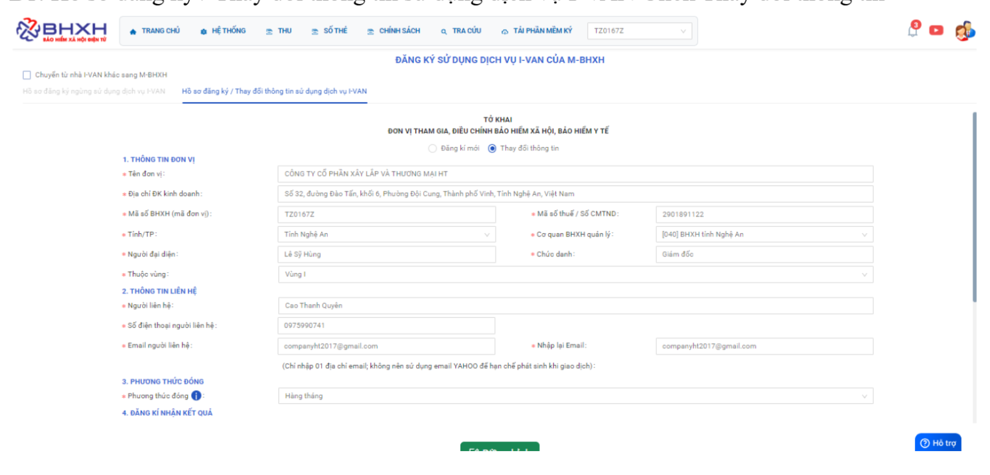Select the Thay đổi thông tin radio
This screenshot has height=475, width=990.
492,148
